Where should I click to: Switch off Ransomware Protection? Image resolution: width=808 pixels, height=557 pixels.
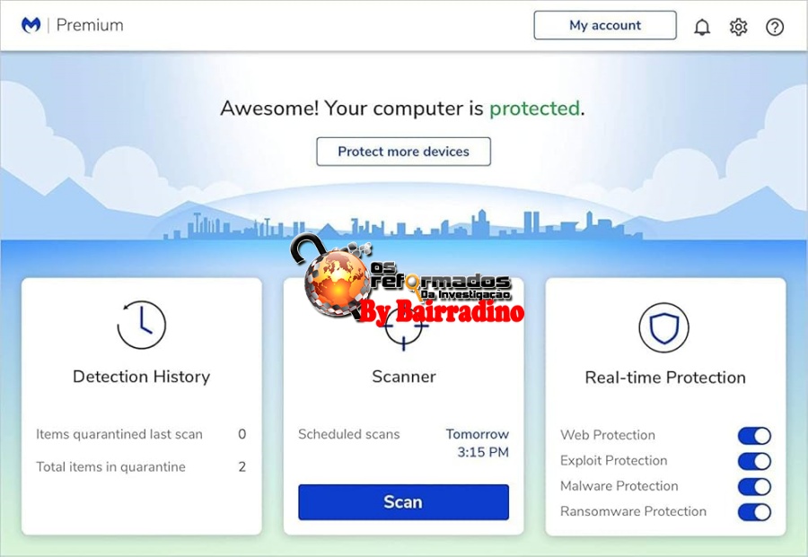coord(754,511)
